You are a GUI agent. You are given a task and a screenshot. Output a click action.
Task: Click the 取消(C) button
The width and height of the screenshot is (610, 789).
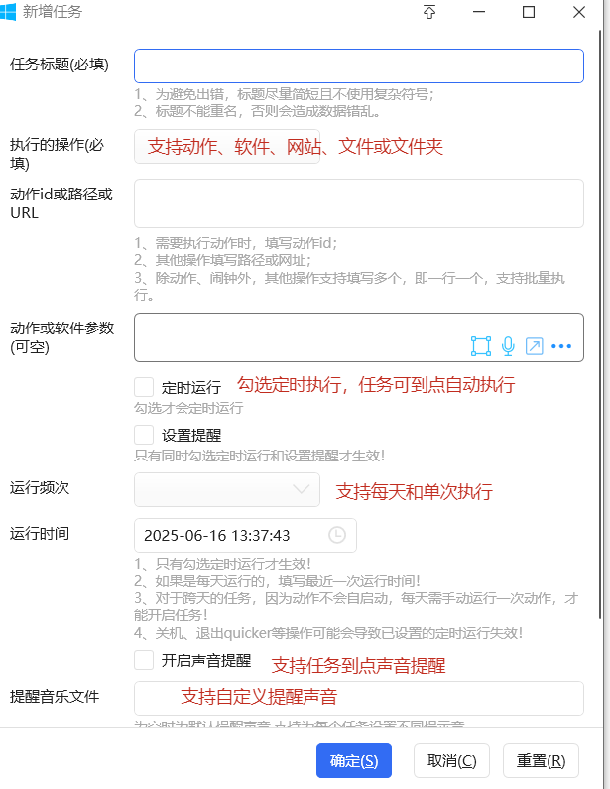[x=451, y=761]
